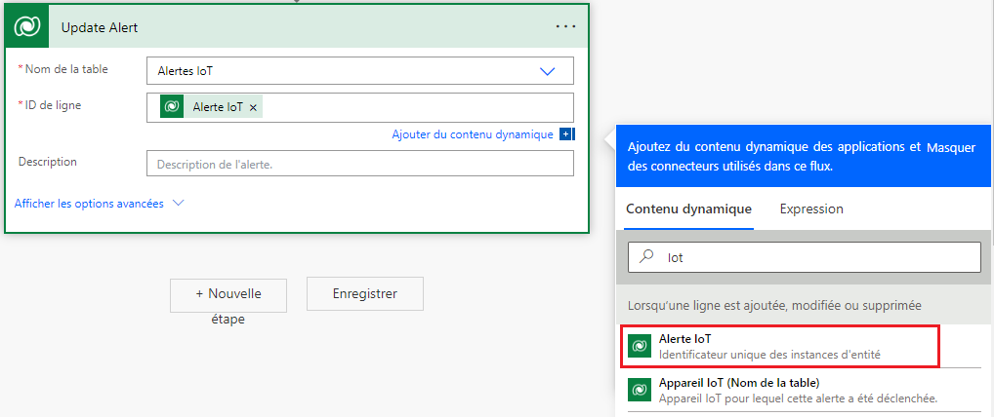
Task: Click Masquer to hide dynamic content panel
Action: click(x=952, y=148)
